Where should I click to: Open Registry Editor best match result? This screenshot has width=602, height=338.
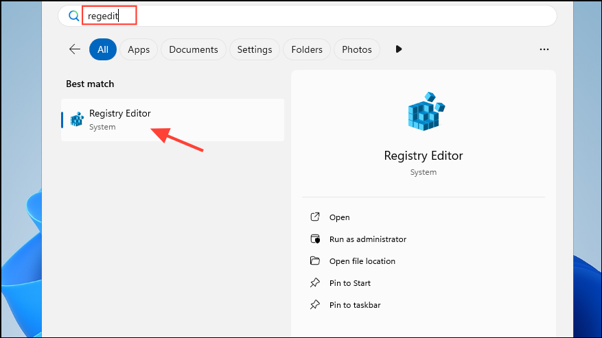[173, 120]
